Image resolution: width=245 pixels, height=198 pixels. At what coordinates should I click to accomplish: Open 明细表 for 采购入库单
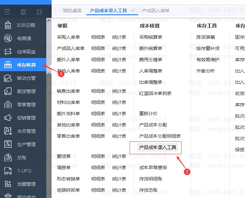[98, 37]
